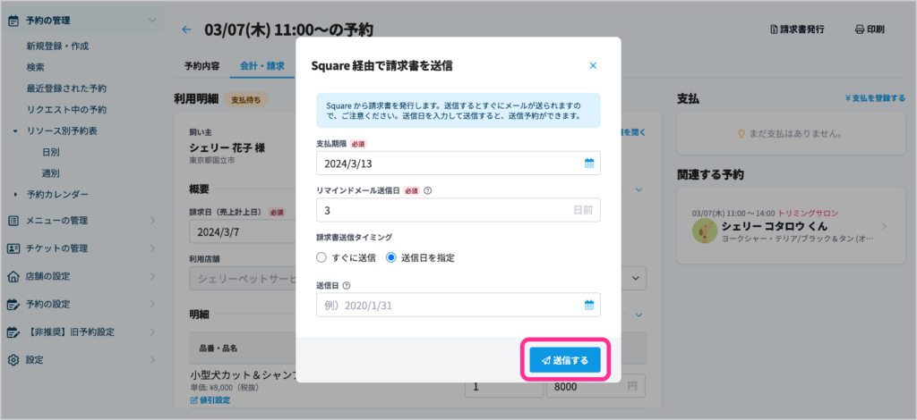Click the 店舗の設定 home icon
917x420 pixels.
(x=13, y=276)
